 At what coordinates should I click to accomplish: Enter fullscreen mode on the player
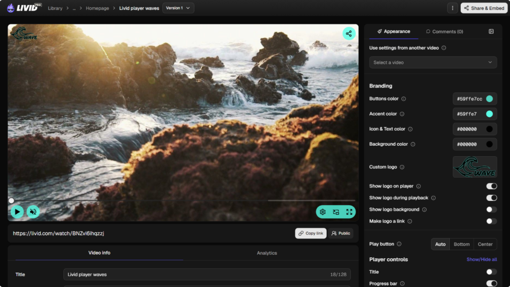click(349, 212)
